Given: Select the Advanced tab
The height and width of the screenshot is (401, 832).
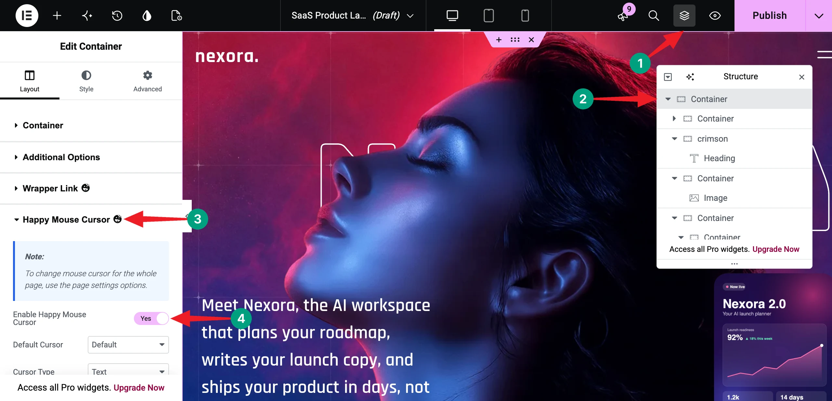Looking at the screenshot, I should tap(148, 81).
